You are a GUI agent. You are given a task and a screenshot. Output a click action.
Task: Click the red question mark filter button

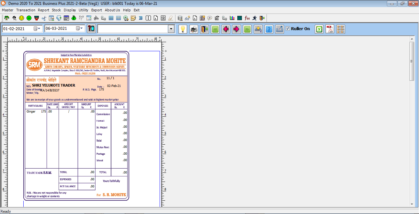point(92,29)
